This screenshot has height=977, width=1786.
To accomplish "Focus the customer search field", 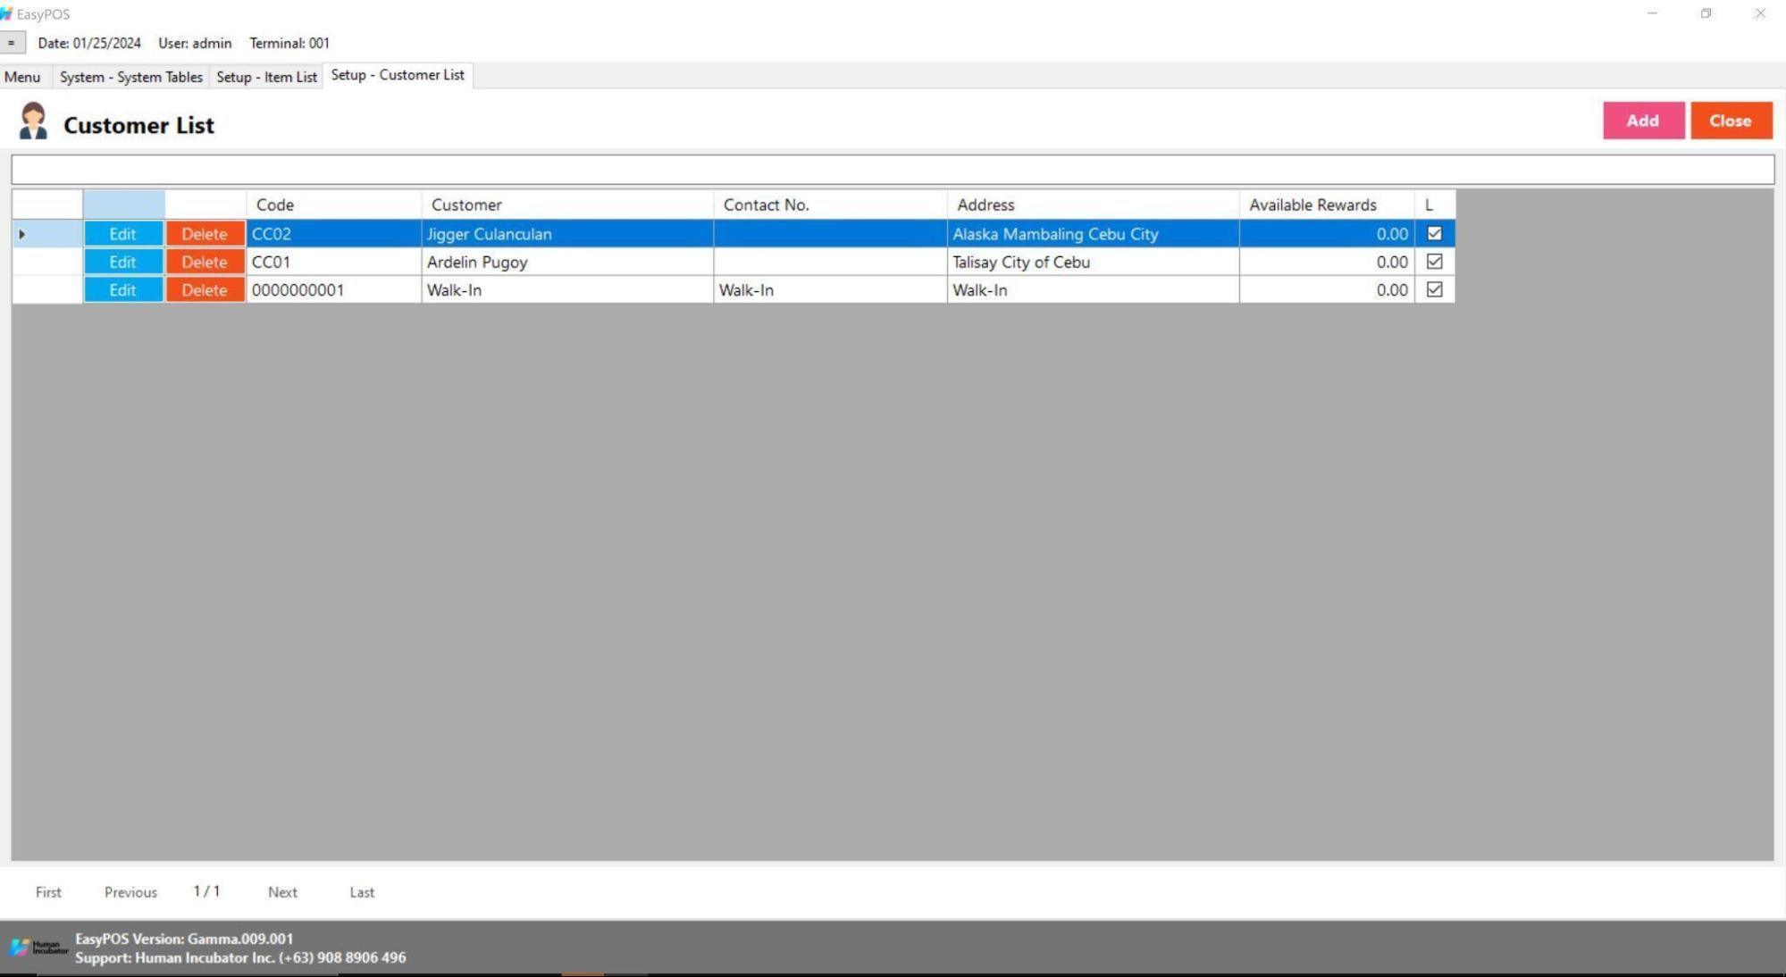I will (x=892, y=170).
